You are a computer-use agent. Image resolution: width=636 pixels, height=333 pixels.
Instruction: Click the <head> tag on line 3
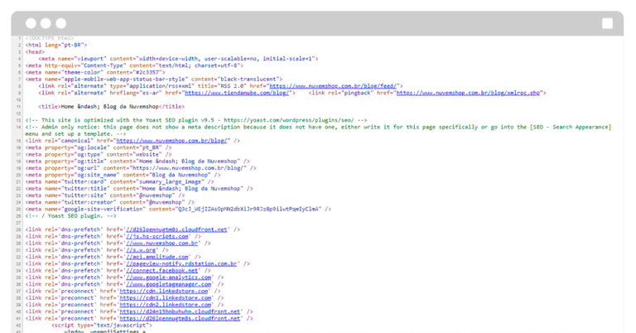35,52
